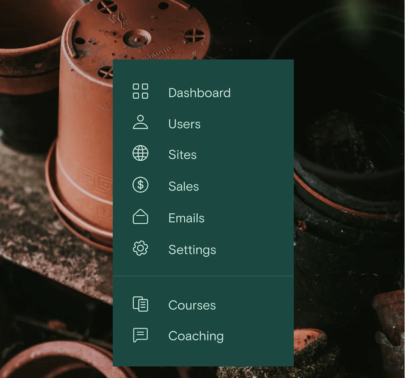Viewport: 405px width, 378px height.
Task: Navigate to Emails
Action: point(186,218)
